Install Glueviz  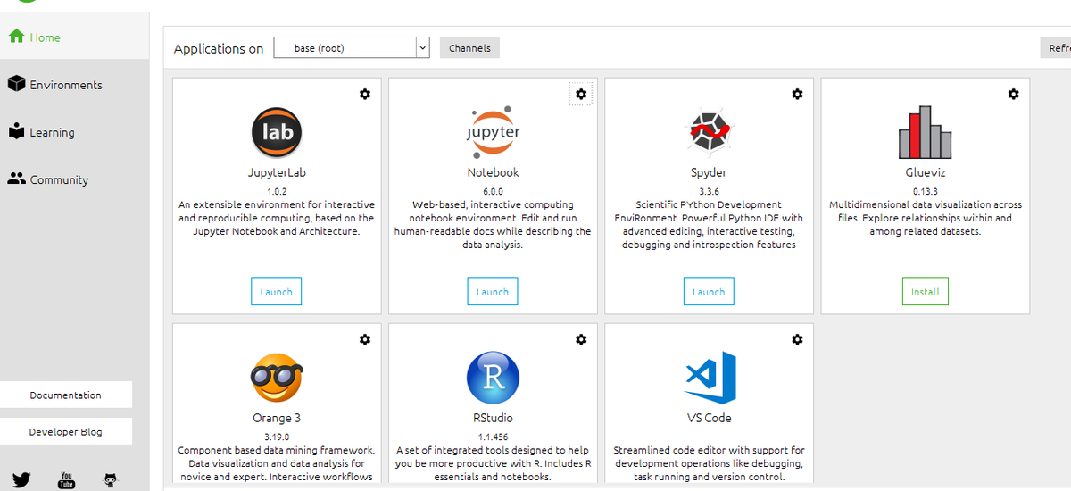926,292
